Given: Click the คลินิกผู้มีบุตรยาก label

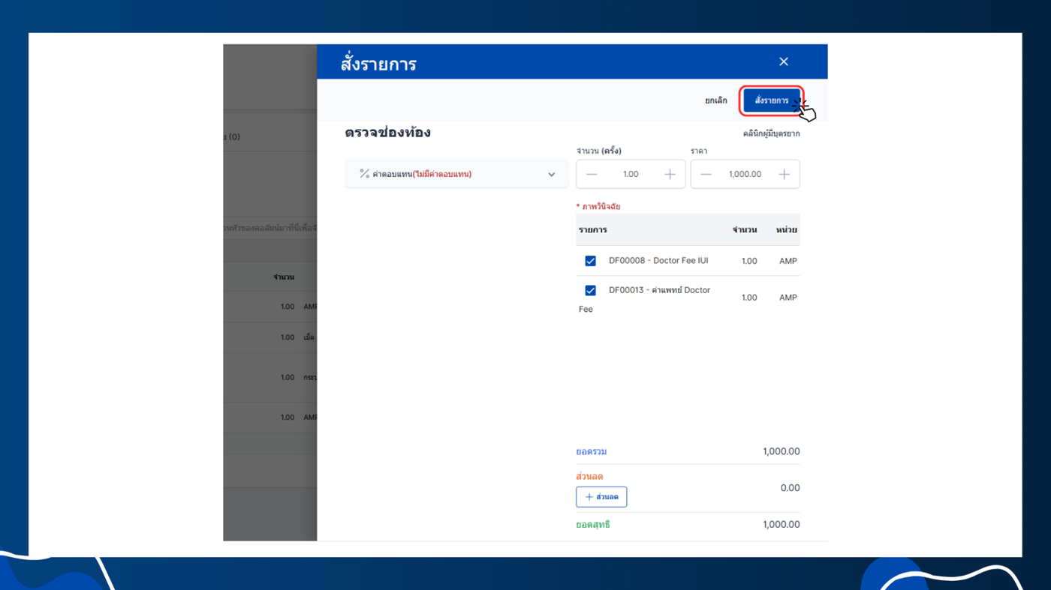Looking at the screenshot, I should click(771, 133).
